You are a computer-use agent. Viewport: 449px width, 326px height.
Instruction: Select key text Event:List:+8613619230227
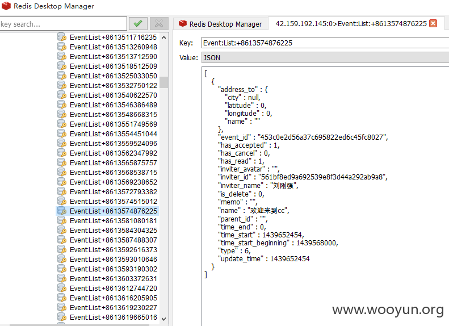(x=114, y=308)
